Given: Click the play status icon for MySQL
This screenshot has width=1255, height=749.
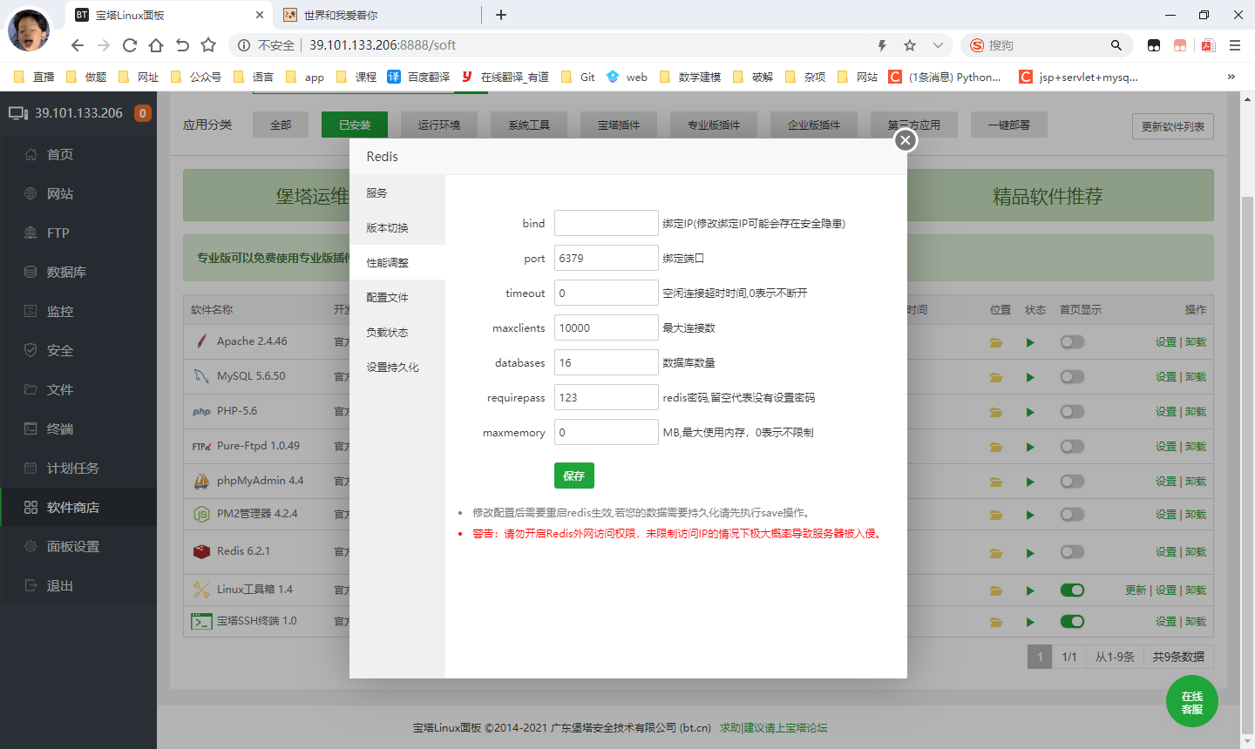Looking at the screenshot, I should click(1030, 377).
